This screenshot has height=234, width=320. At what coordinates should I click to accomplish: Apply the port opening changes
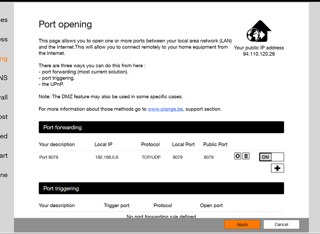[242, 224]
